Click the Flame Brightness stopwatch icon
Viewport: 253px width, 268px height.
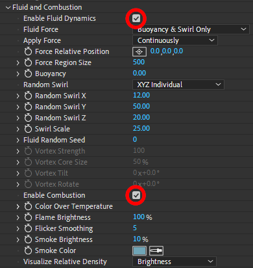(28, 217)
